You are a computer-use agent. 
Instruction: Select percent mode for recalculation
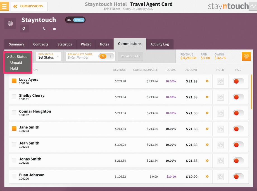pos(103,56)
